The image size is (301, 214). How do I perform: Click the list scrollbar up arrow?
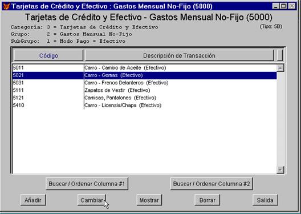280,68
